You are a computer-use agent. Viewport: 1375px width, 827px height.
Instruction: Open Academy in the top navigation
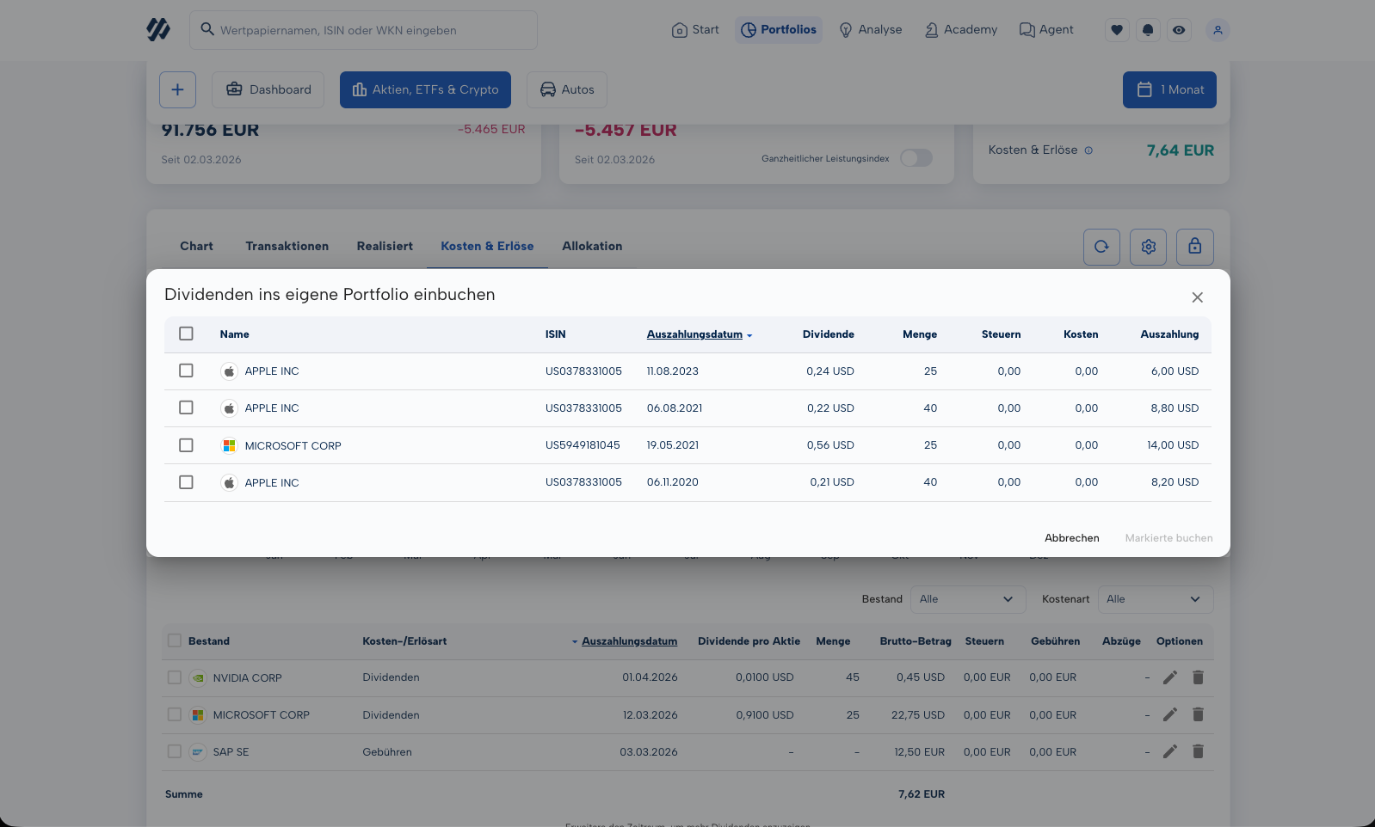pos(961,30)
